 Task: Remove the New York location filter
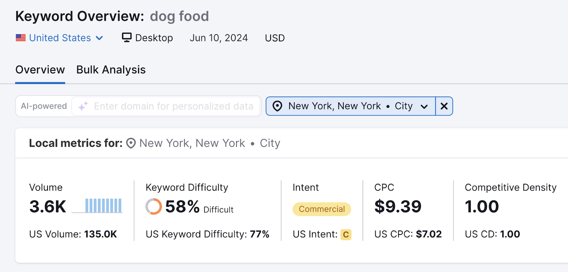tap(444, 106)
